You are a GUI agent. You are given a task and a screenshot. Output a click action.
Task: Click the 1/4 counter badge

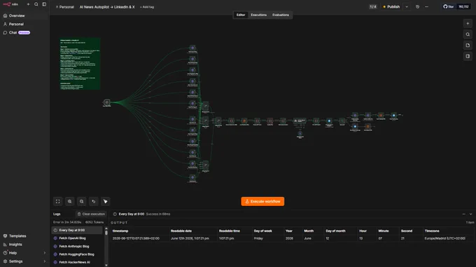tap(373, 7)
